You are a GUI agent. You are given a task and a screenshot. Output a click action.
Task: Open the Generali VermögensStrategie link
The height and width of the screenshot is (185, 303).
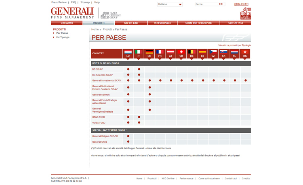(103, 110)
